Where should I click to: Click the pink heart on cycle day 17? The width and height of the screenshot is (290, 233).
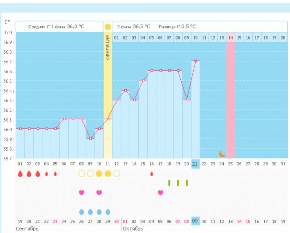[x=161, y=193]
